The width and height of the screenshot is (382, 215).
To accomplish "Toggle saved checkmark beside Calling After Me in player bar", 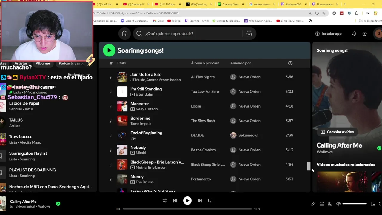I will (x=58, y=204).
